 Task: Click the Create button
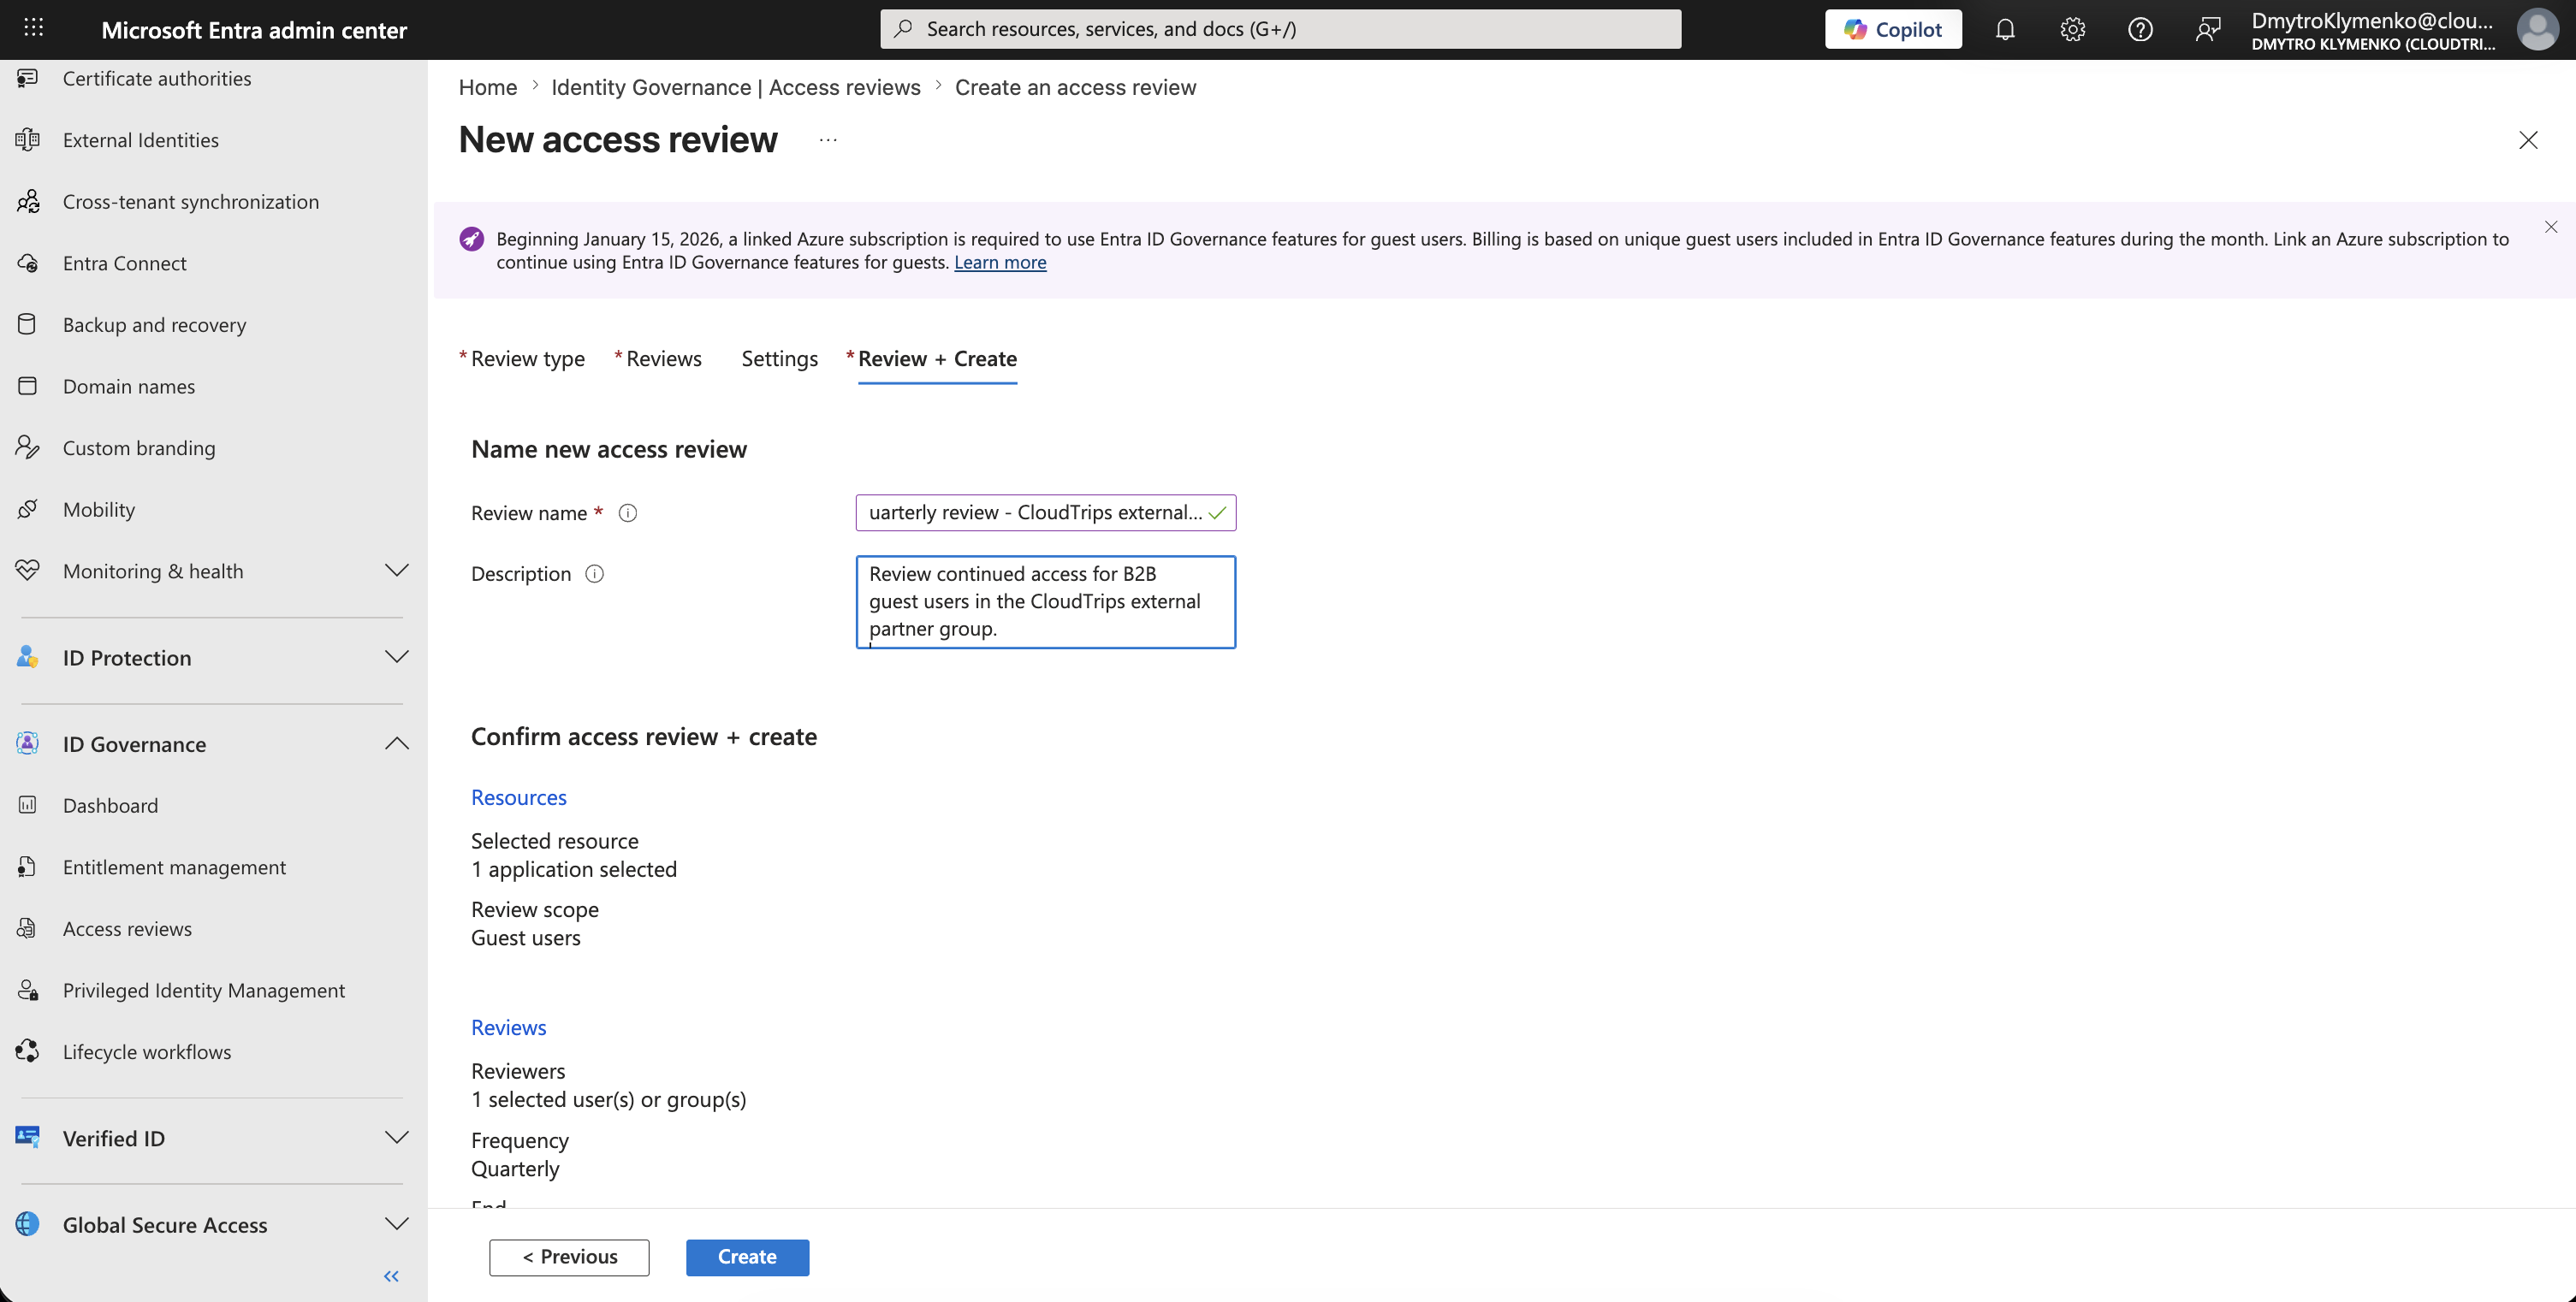coord(747,1257)
